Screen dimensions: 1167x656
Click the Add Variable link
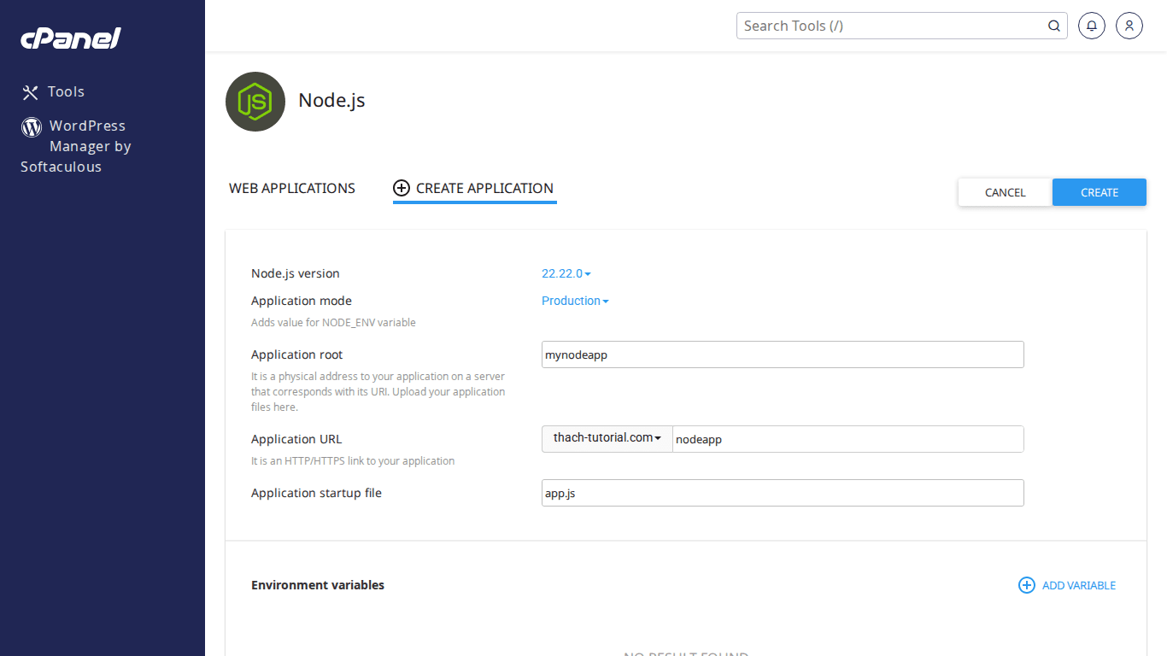1078,585
